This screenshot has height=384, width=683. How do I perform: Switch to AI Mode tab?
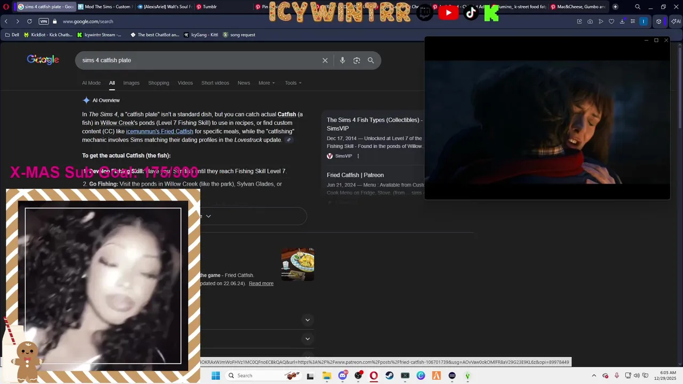coord(91,83)
